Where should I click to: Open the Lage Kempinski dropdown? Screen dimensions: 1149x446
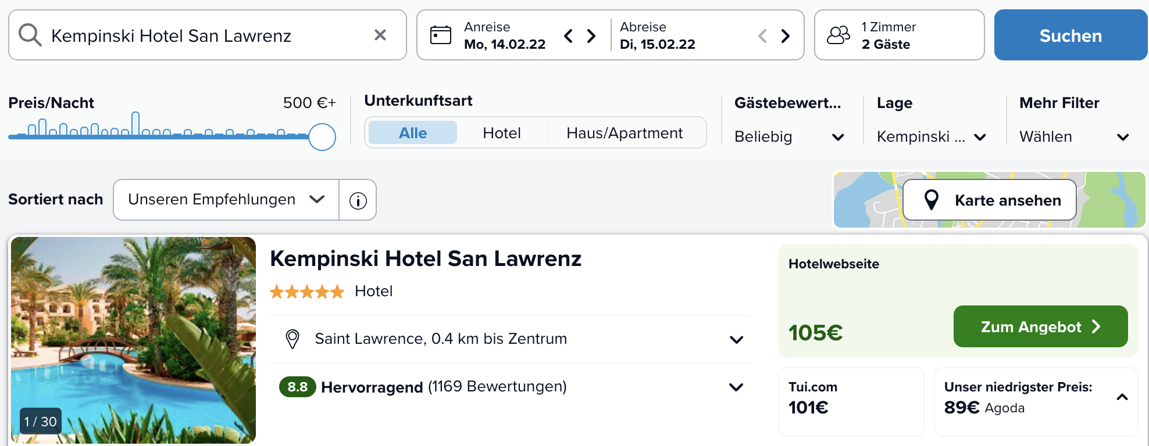click(x=932, y=137)
